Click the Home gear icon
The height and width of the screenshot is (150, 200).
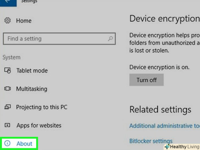pos(7,21)
